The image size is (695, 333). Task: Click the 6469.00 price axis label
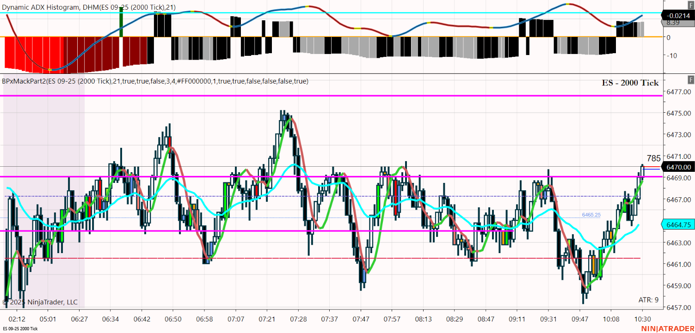[679, 178]
